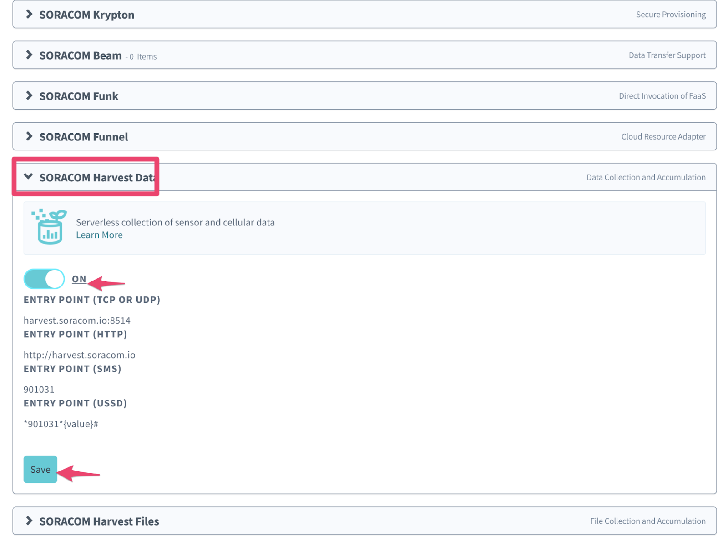Click the Save button
Image resolution: width=728 pixels, height=541 pixels.
tap(40, 469)
